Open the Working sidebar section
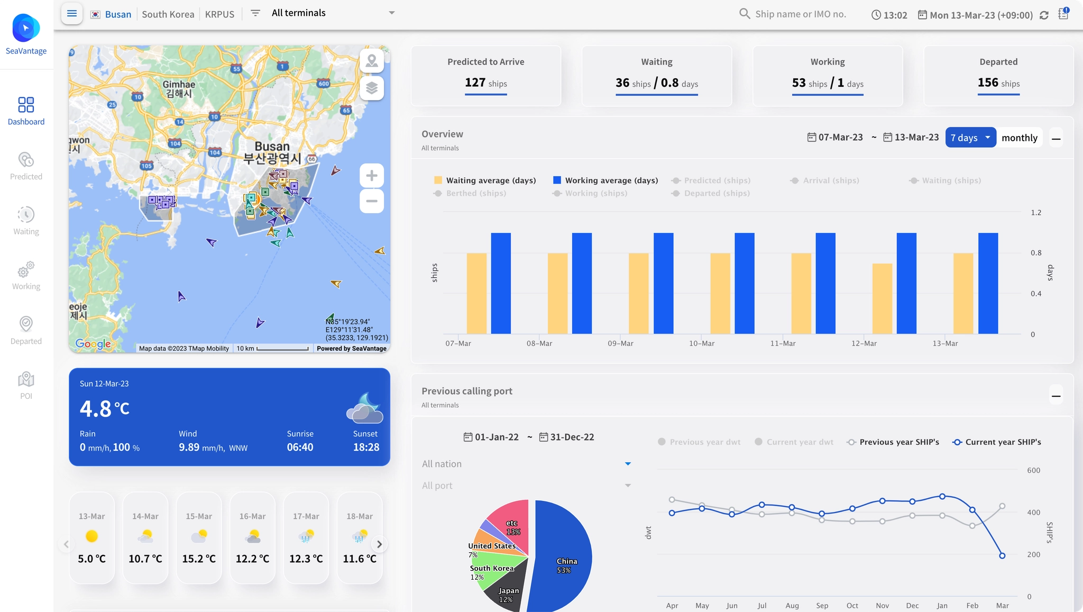 pos(26,276)
